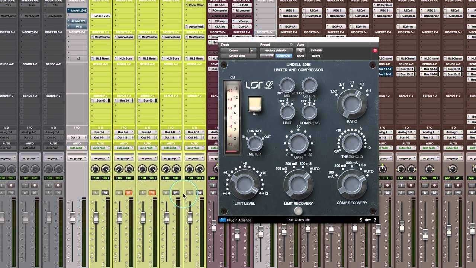Click Bus 60 send on Bus 1-2 track
The image size is (476, 268).
(100, 100)
